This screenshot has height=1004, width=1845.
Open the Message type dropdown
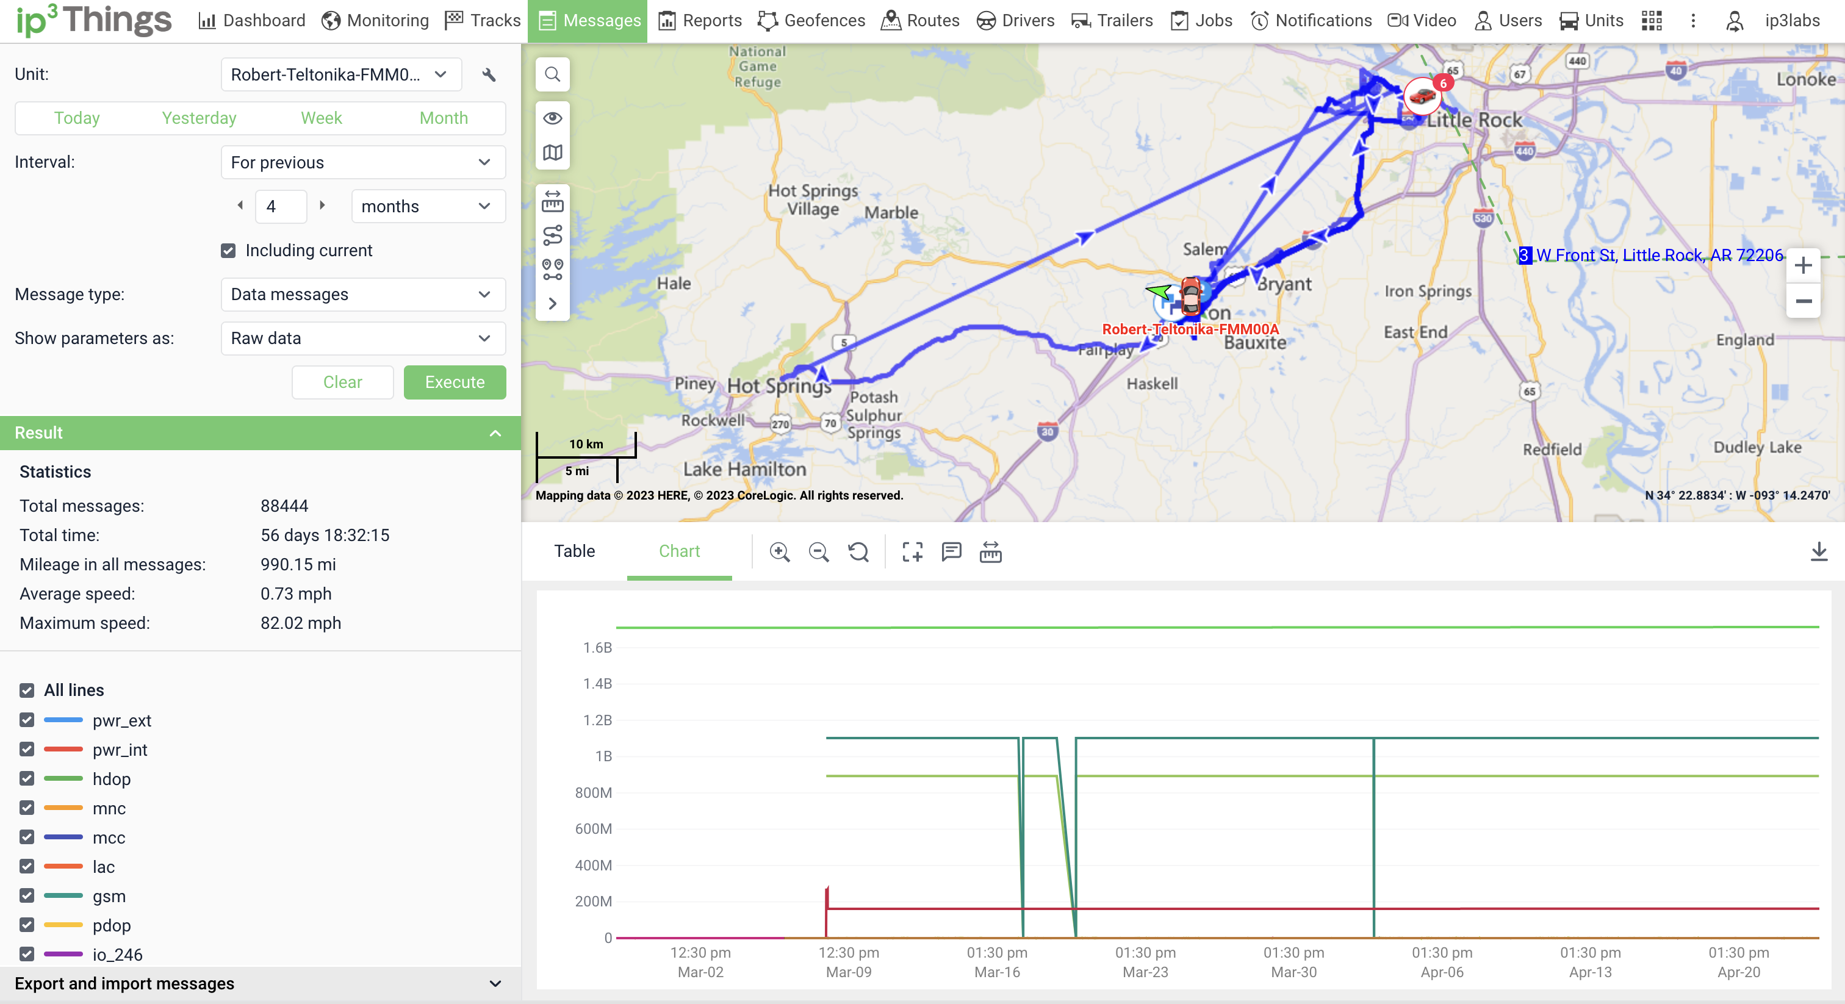click(x=363, y=295)
